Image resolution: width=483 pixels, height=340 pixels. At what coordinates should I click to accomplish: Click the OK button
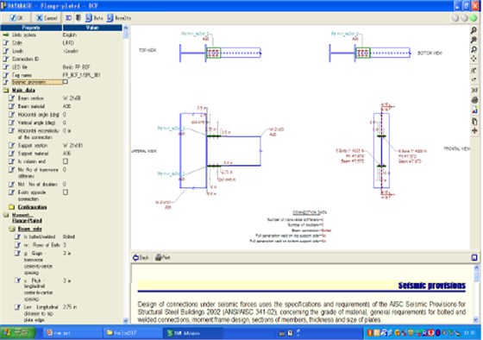click(16, 18)
